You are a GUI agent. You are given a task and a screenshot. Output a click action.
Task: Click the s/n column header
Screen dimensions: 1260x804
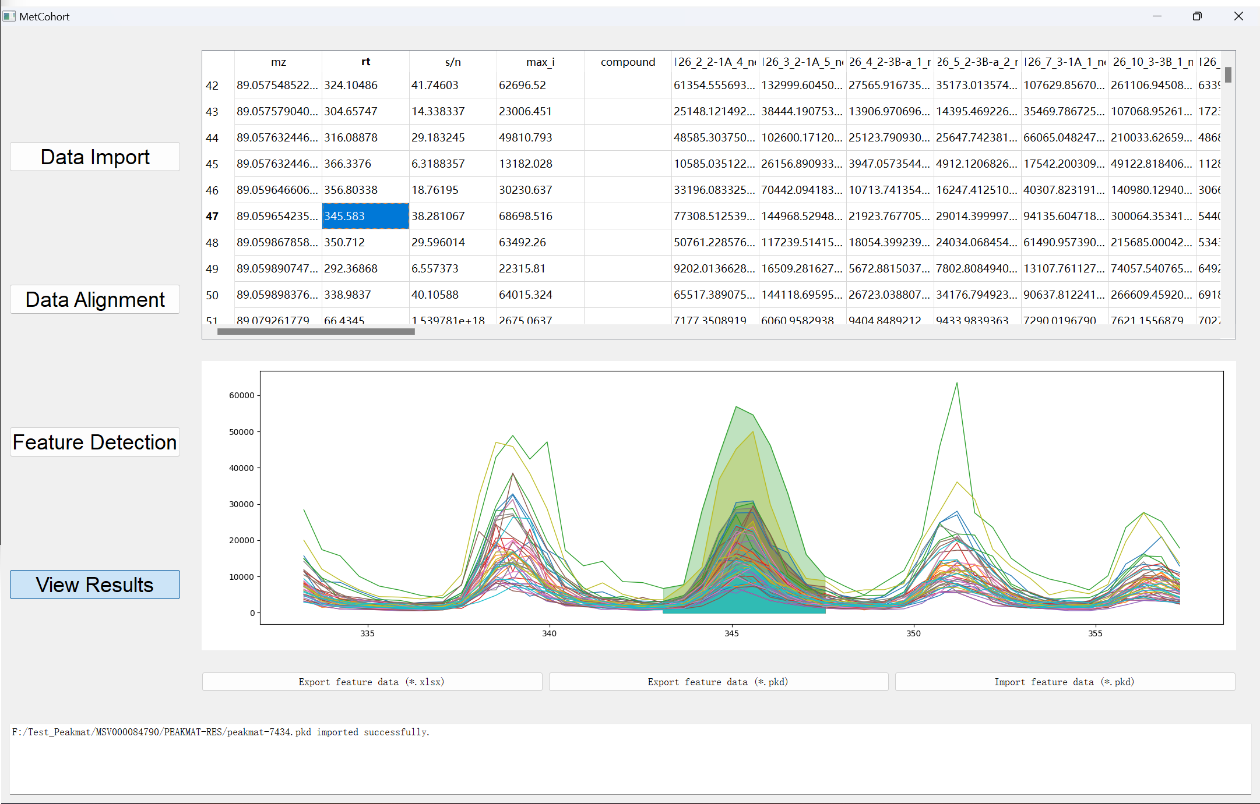[453, 62]
